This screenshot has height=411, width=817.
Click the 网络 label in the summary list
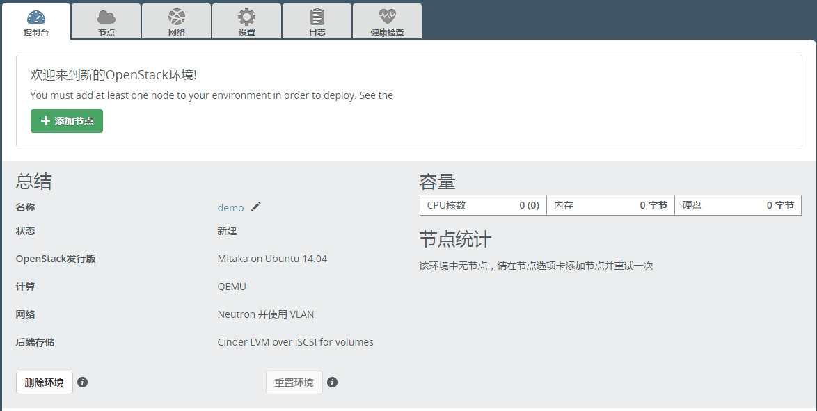tap(26, 314)
